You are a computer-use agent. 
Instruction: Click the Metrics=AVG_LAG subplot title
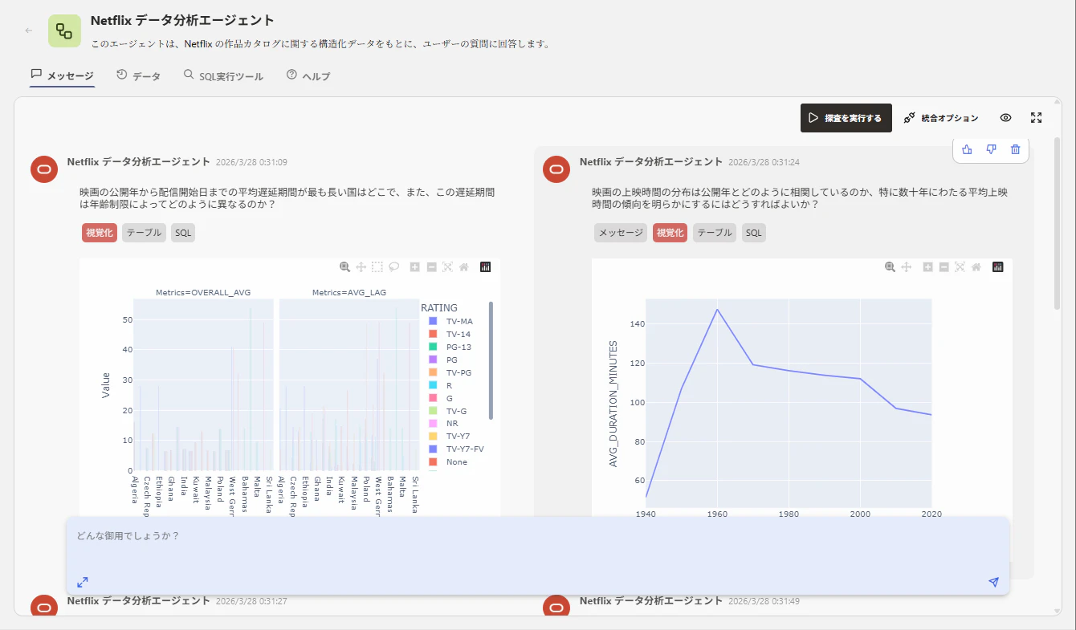(349, 292)
